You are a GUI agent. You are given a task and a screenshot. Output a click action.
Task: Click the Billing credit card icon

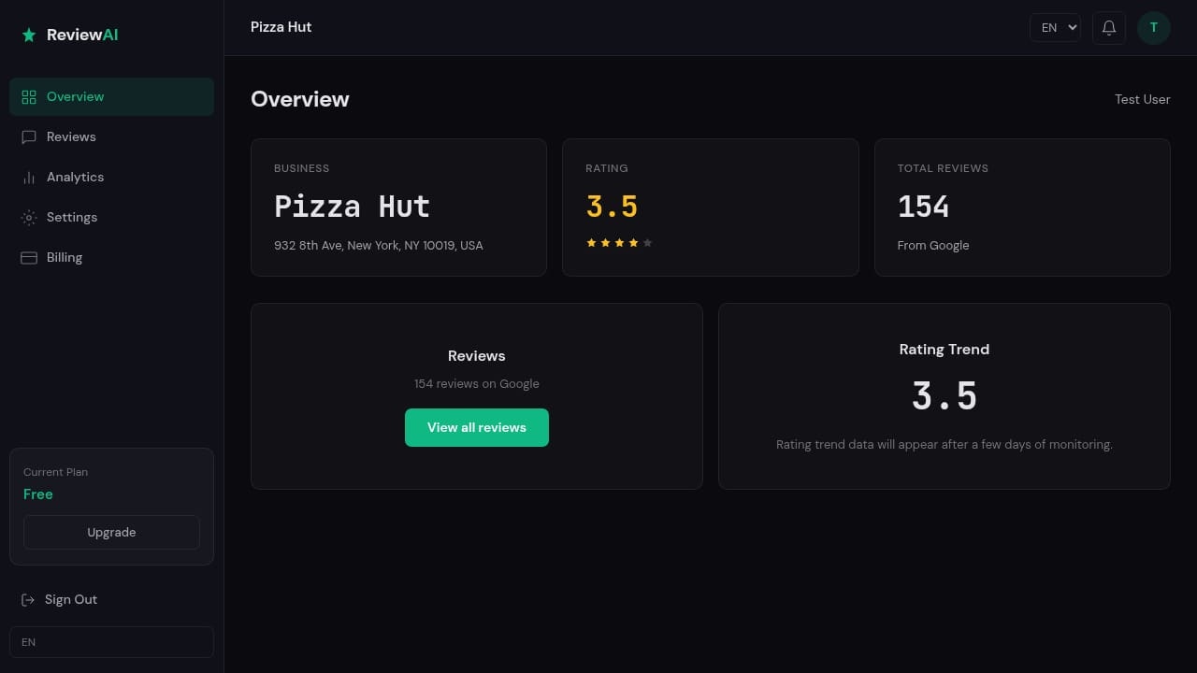pyautogui.click(x=29, y=258)
